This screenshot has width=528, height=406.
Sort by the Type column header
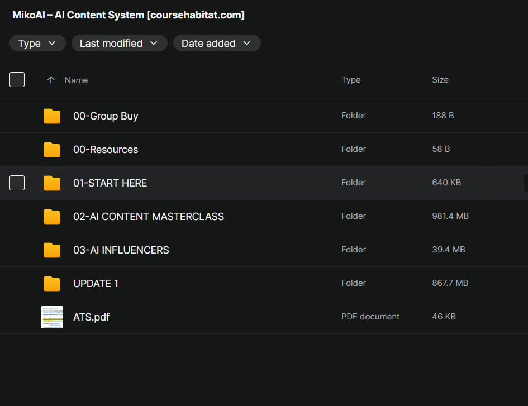pyautogui.click(x=351, y=80)
